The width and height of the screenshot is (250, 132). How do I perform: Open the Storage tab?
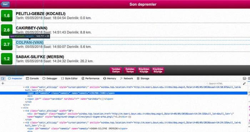[x=143, y=78]
